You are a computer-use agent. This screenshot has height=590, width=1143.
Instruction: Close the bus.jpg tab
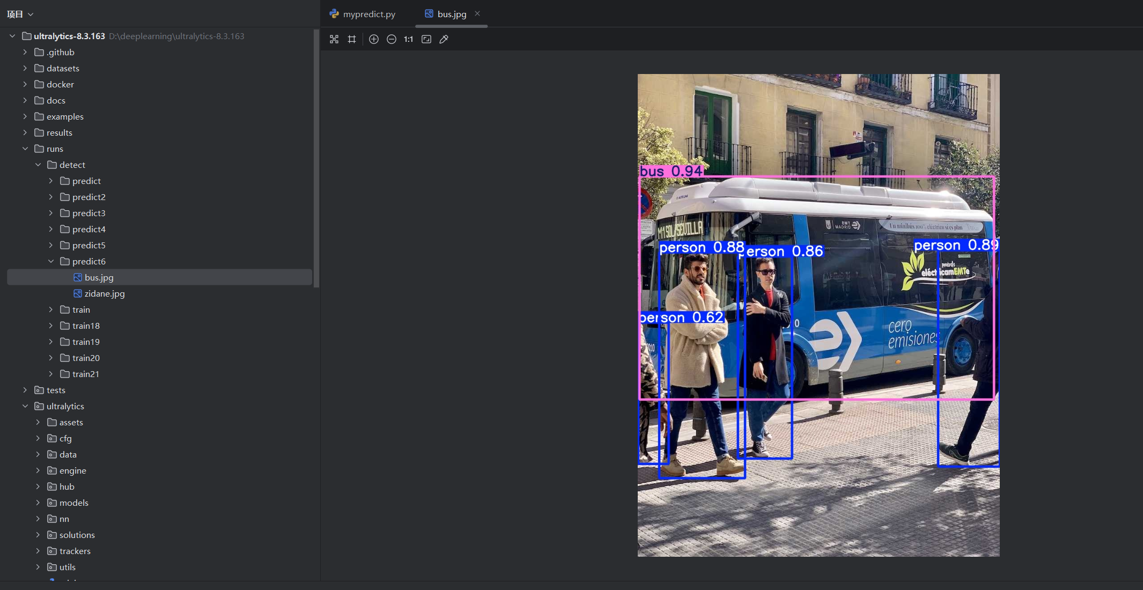click(x=477, y=13)
